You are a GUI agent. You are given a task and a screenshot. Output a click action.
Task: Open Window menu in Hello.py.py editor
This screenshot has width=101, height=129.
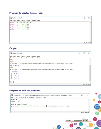39,98
